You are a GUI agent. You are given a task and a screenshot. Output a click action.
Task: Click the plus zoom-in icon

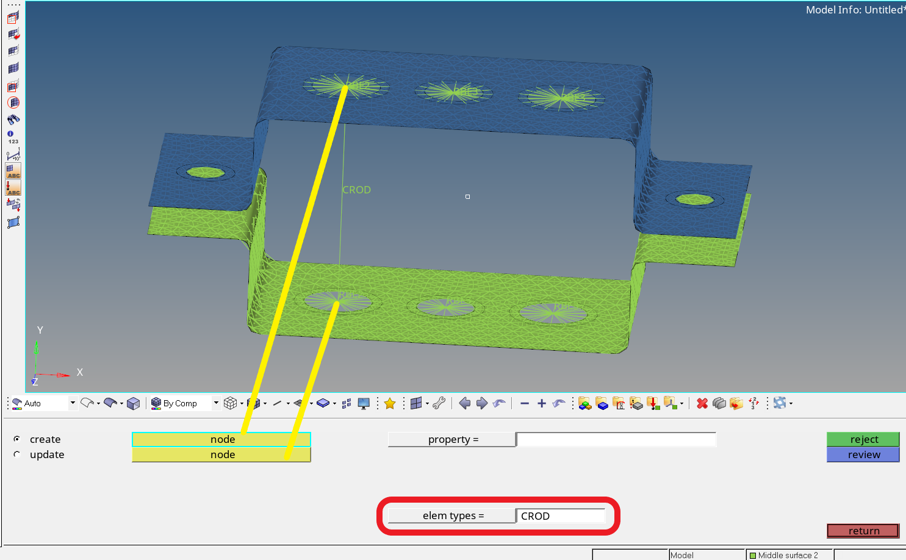click(541, 403)
